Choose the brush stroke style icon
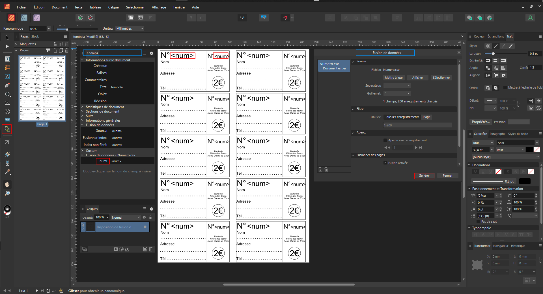The height and width of the screenshot is (294, 543). 511,46
